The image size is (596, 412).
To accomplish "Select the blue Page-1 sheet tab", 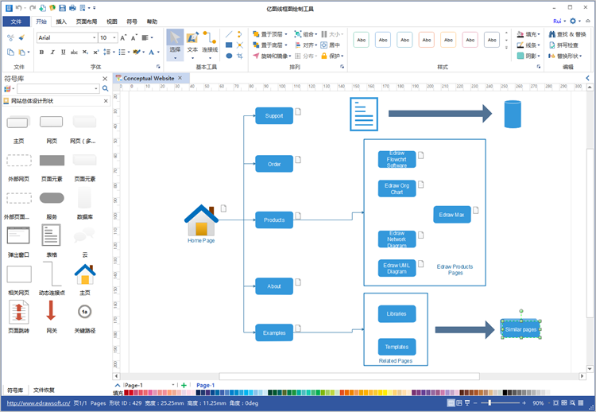I will tap(205, 385).
